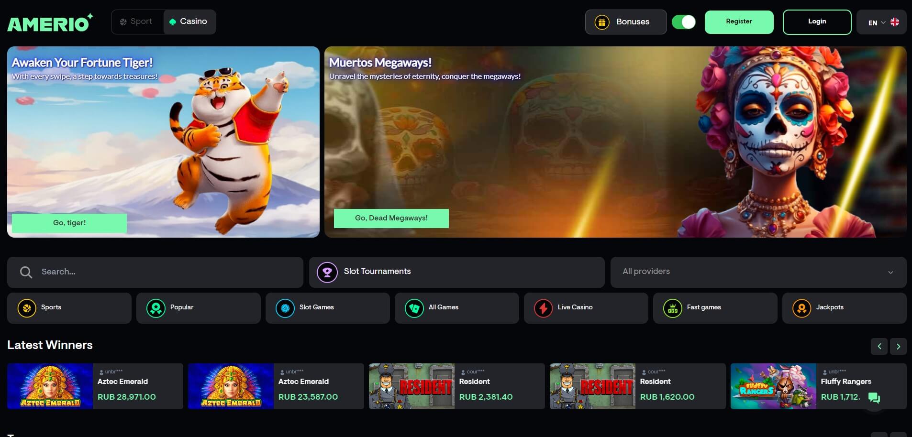
Task: Open the live chat bubble icon
Action: click(x=874, y=398)
